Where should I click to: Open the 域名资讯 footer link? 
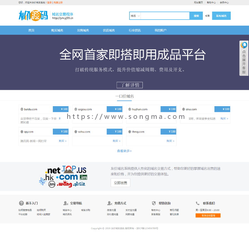pos(67,214)
